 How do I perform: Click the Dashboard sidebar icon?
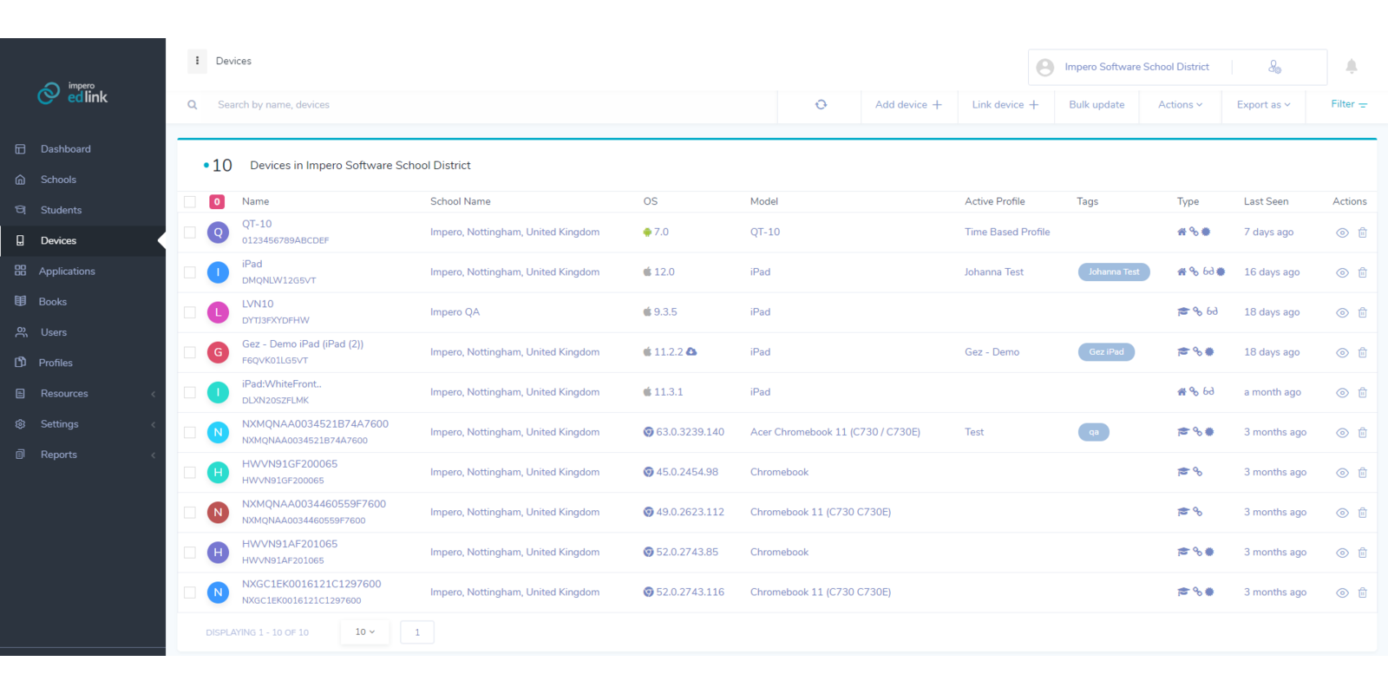(20, 149)
